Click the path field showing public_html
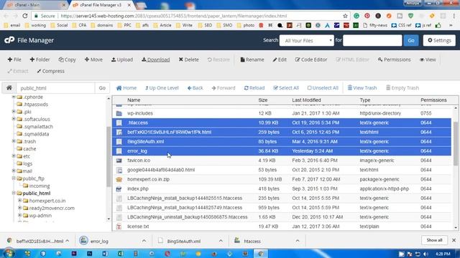This screenshot has height=258, width=460. [x=55, y=87]
